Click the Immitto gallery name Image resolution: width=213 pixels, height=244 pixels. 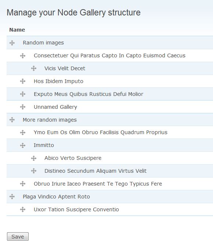pos(44,145)
